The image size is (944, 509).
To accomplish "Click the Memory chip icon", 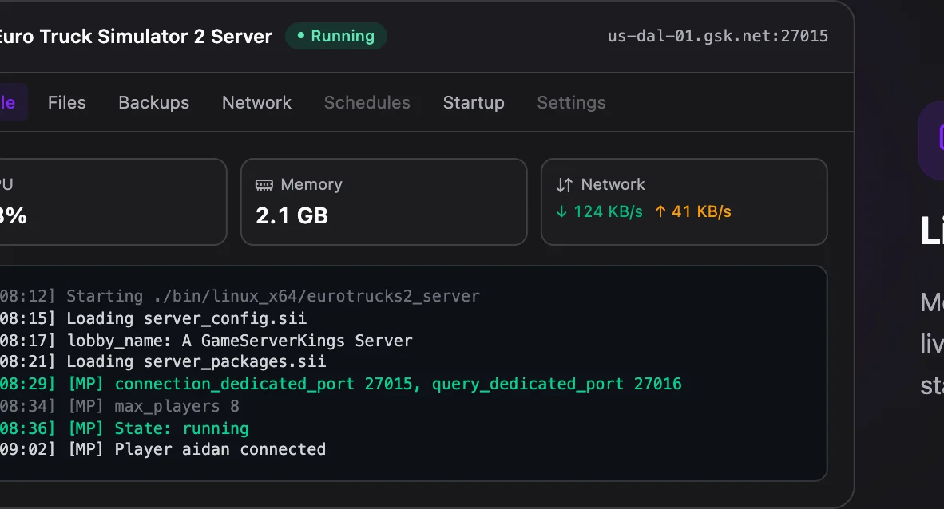I will [x=264, y=185].
